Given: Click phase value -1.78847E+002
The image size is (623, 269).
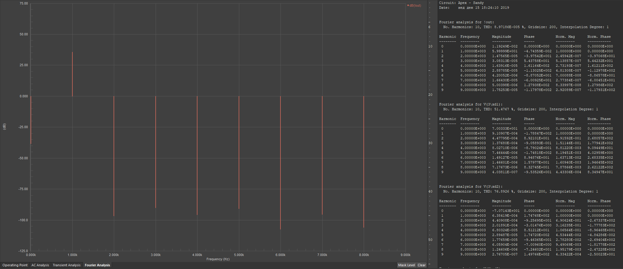Looking at the screenshot, I should click(538, 133).
